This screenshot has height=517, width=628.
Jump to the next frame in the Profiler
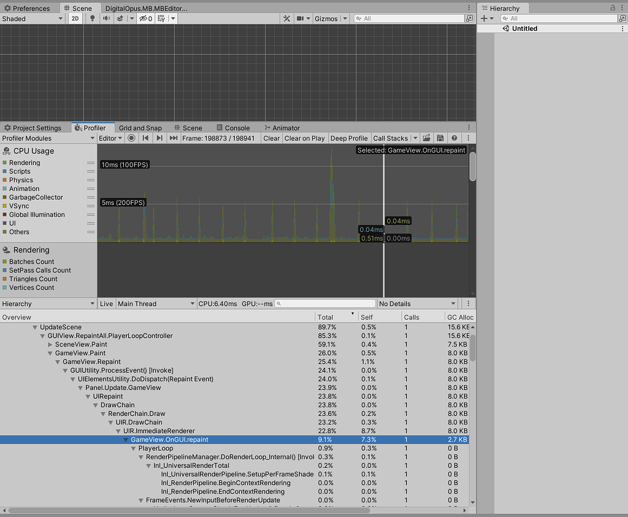158,138
